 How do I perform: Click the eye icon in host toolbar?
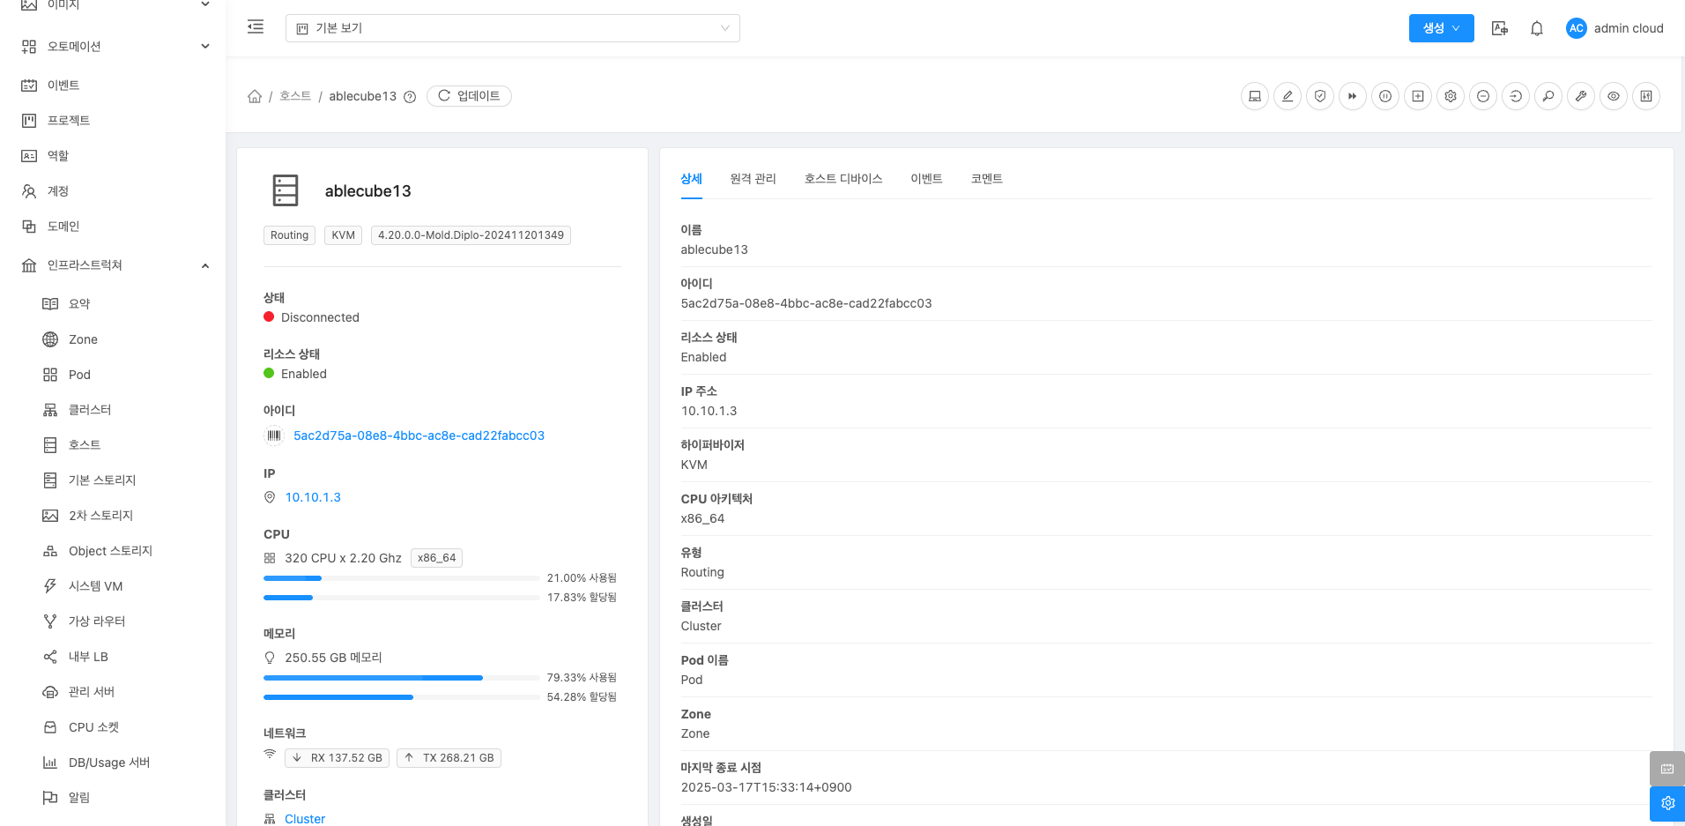[x=1613, y=96]
